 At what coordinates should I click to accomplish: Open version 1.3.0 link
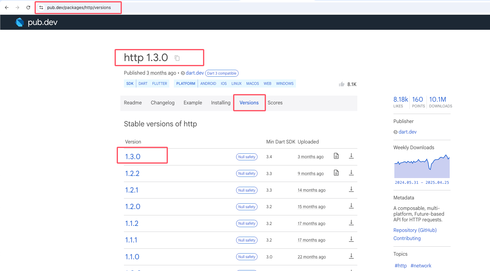(133, 157)
